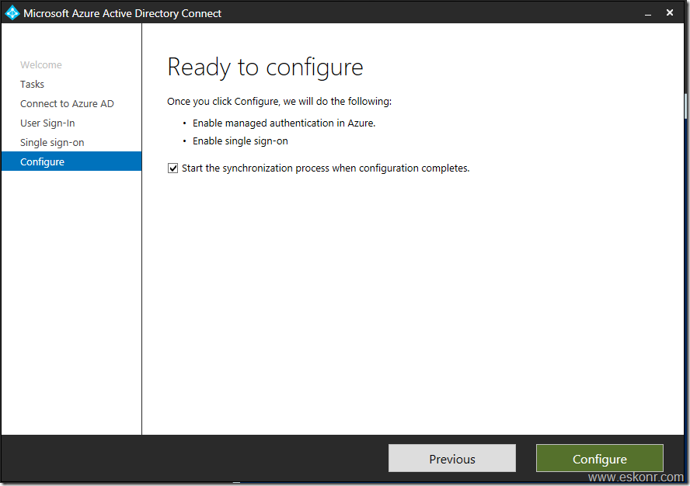
Task: Select Connect to Azure AD step
Action: (x=67, y=103)
